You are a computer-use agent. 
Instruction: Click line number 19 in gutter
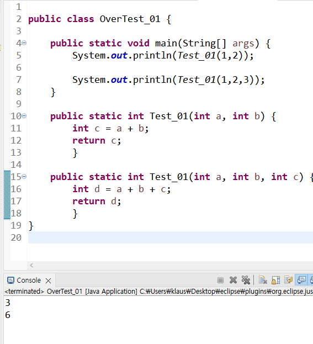point(16,225)
